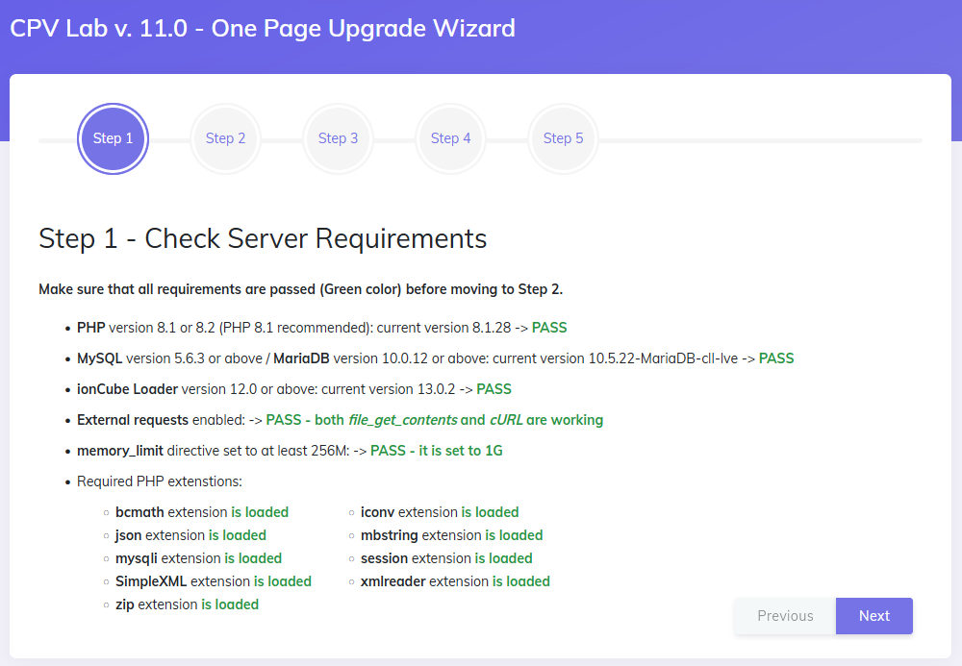Click italic 'cURL' text

click(x=506, y=420)
